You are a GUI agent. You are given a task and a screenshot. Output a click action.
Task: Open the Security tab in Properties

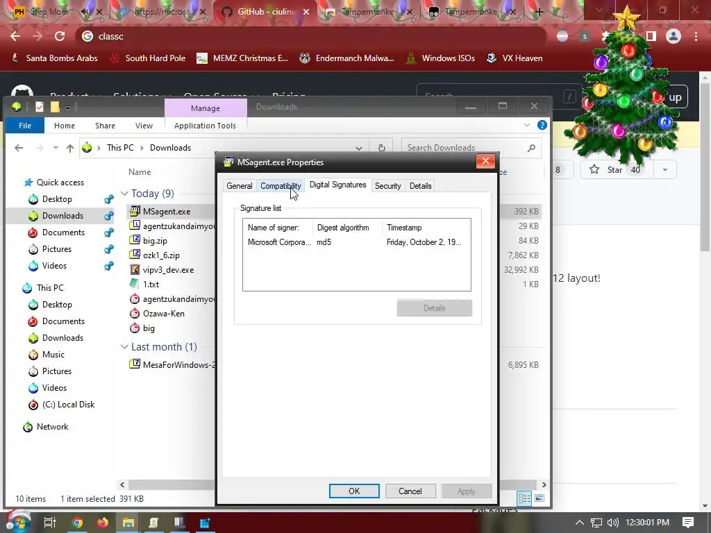(x=387, y=186)
